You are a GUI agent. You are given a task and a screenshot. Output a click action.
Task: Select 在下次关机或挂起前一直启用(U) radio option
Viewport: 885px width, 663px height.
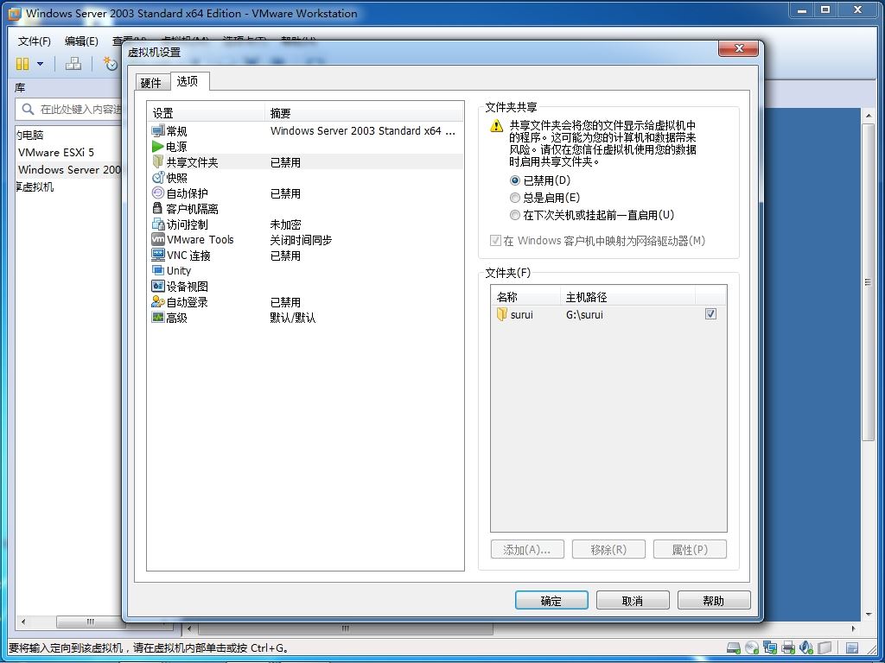514,215
